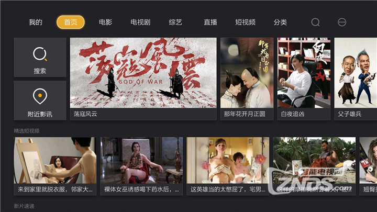The height and width of the screenshot is (212, 377).
Task: Open the more options ellipsis icon
Action: 341,23
